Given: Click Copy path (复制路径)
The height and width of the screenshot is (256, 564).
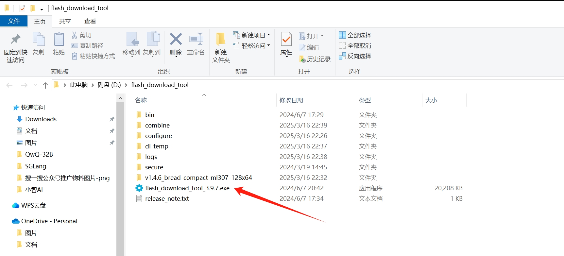Looking at the screenshot, I should tap(87, 45).
